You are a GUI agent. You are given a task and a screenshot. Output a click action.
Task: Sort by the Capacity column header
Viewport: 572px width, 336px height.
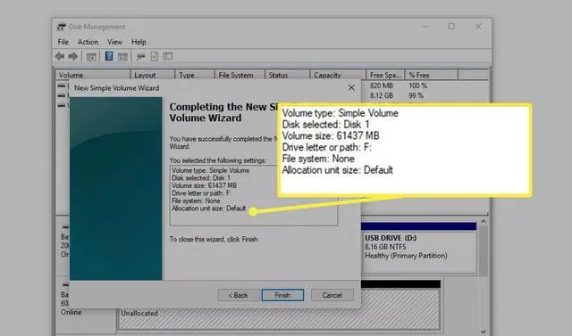click(x=338, y=75)
